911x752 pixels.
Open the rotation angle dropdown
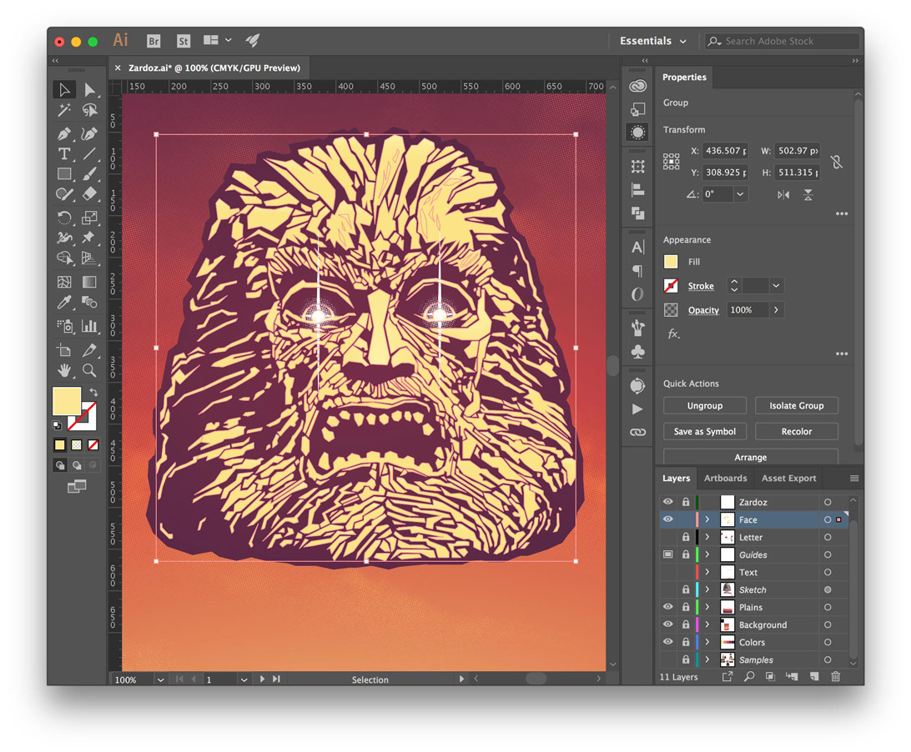coord(740,194)
